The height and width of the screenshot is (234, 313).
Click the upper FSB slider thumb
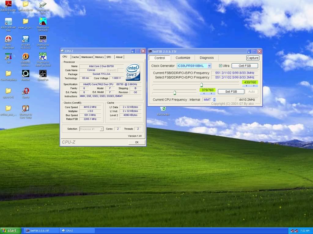[201, 84]
